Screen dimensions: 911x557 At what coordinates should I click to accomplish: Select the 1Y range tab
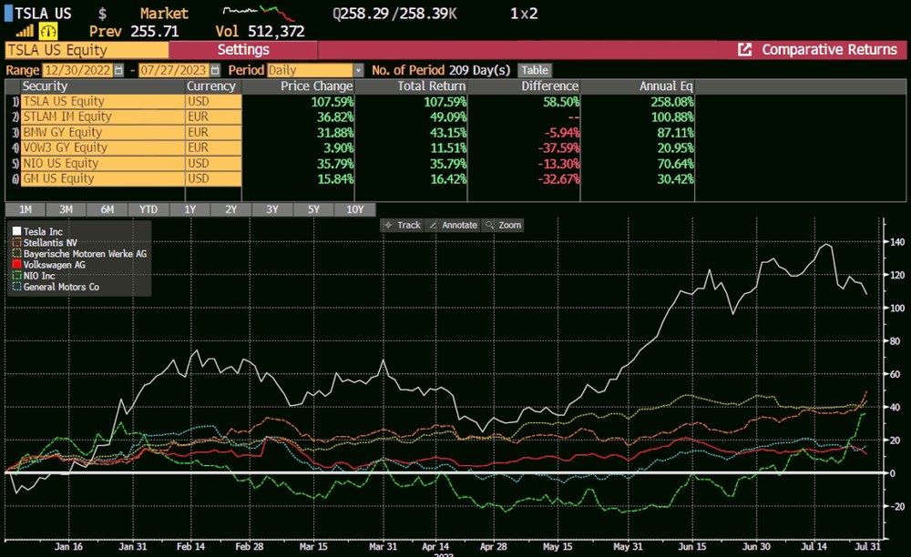[x=190, y=209]
